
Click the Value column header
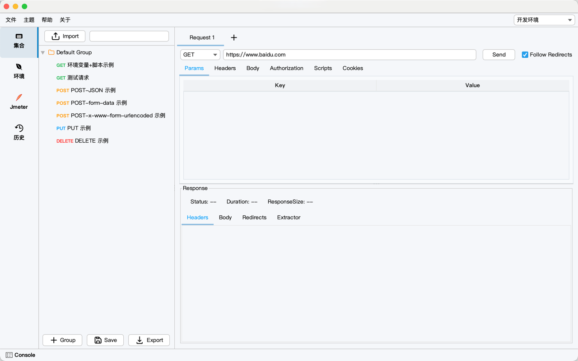point(472,85)
